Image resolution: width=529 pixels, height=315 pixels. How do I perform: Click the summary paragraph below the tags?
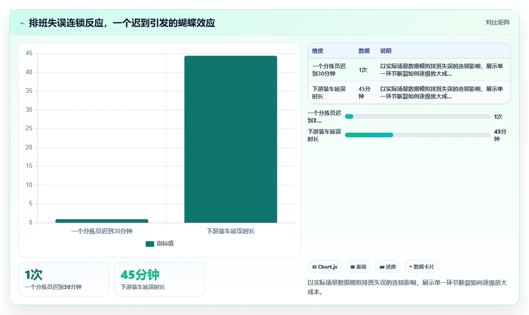pos(407,287)
